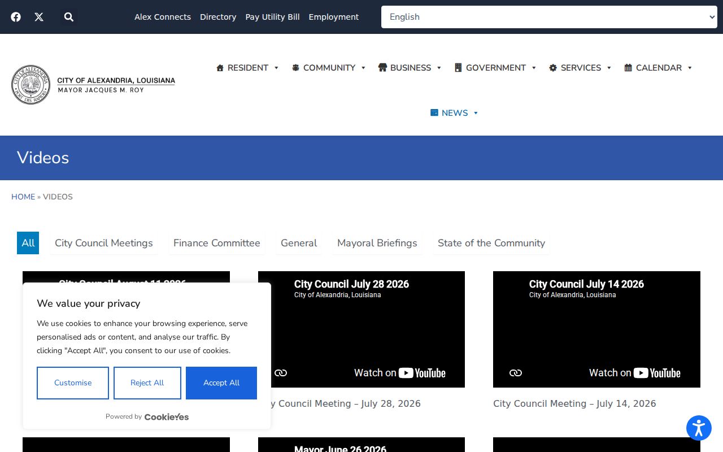723x452 pixels.
Task: Click the City of Alexandria, Louisiana site title
Action: [x=116, y=81]
